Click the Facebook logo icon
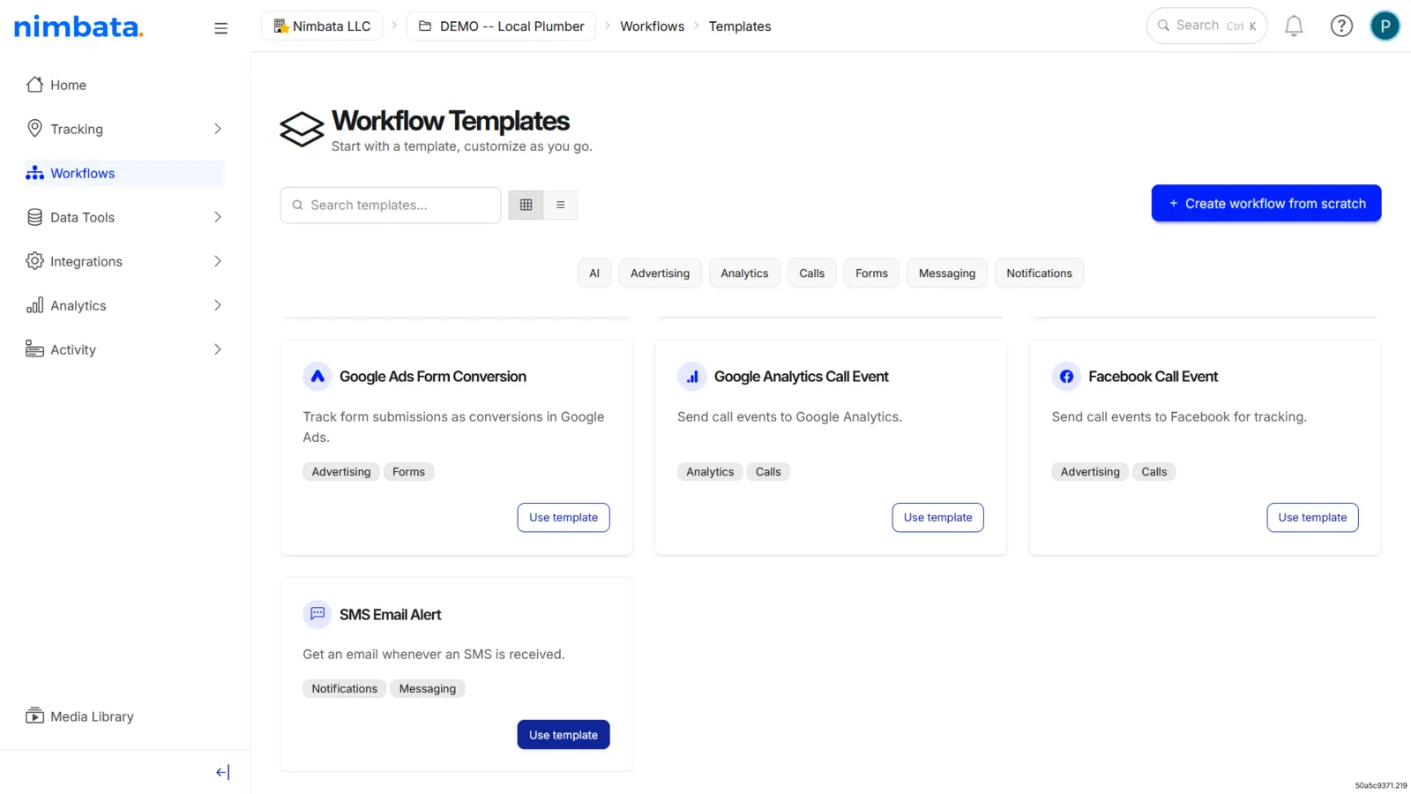 coord(1066,377)
